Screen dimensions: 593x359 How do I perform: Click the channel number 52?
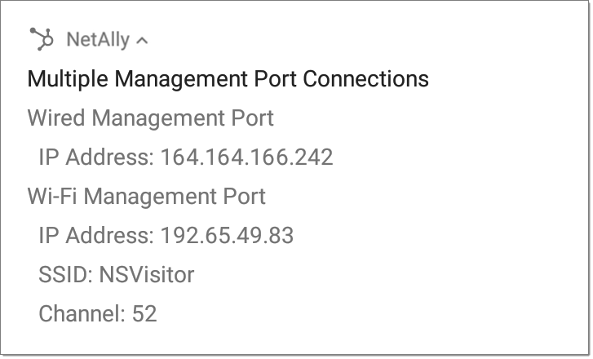pyautogui.click(x=144, y=313)
